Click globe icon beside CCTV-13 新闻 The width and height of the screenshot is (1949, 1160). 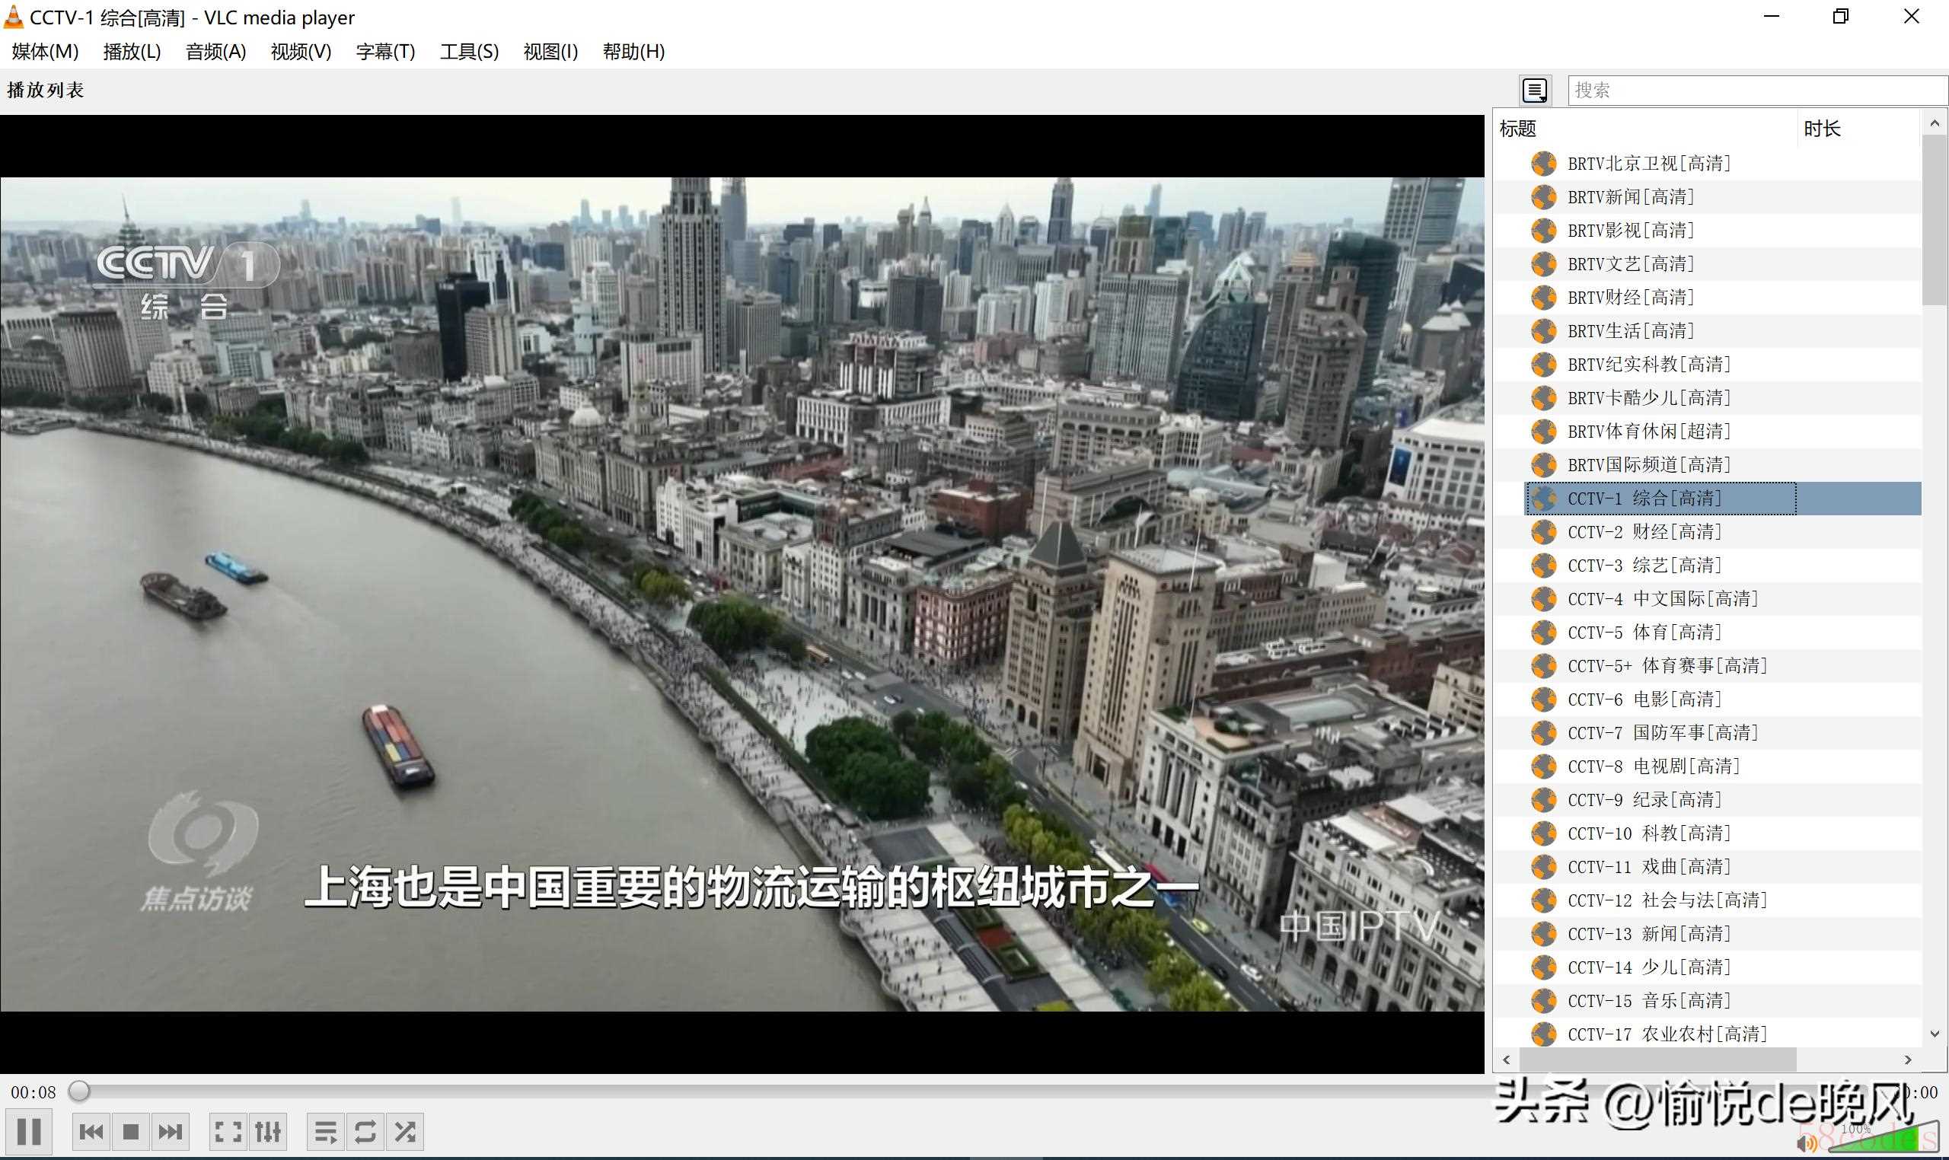(1543, 934)
